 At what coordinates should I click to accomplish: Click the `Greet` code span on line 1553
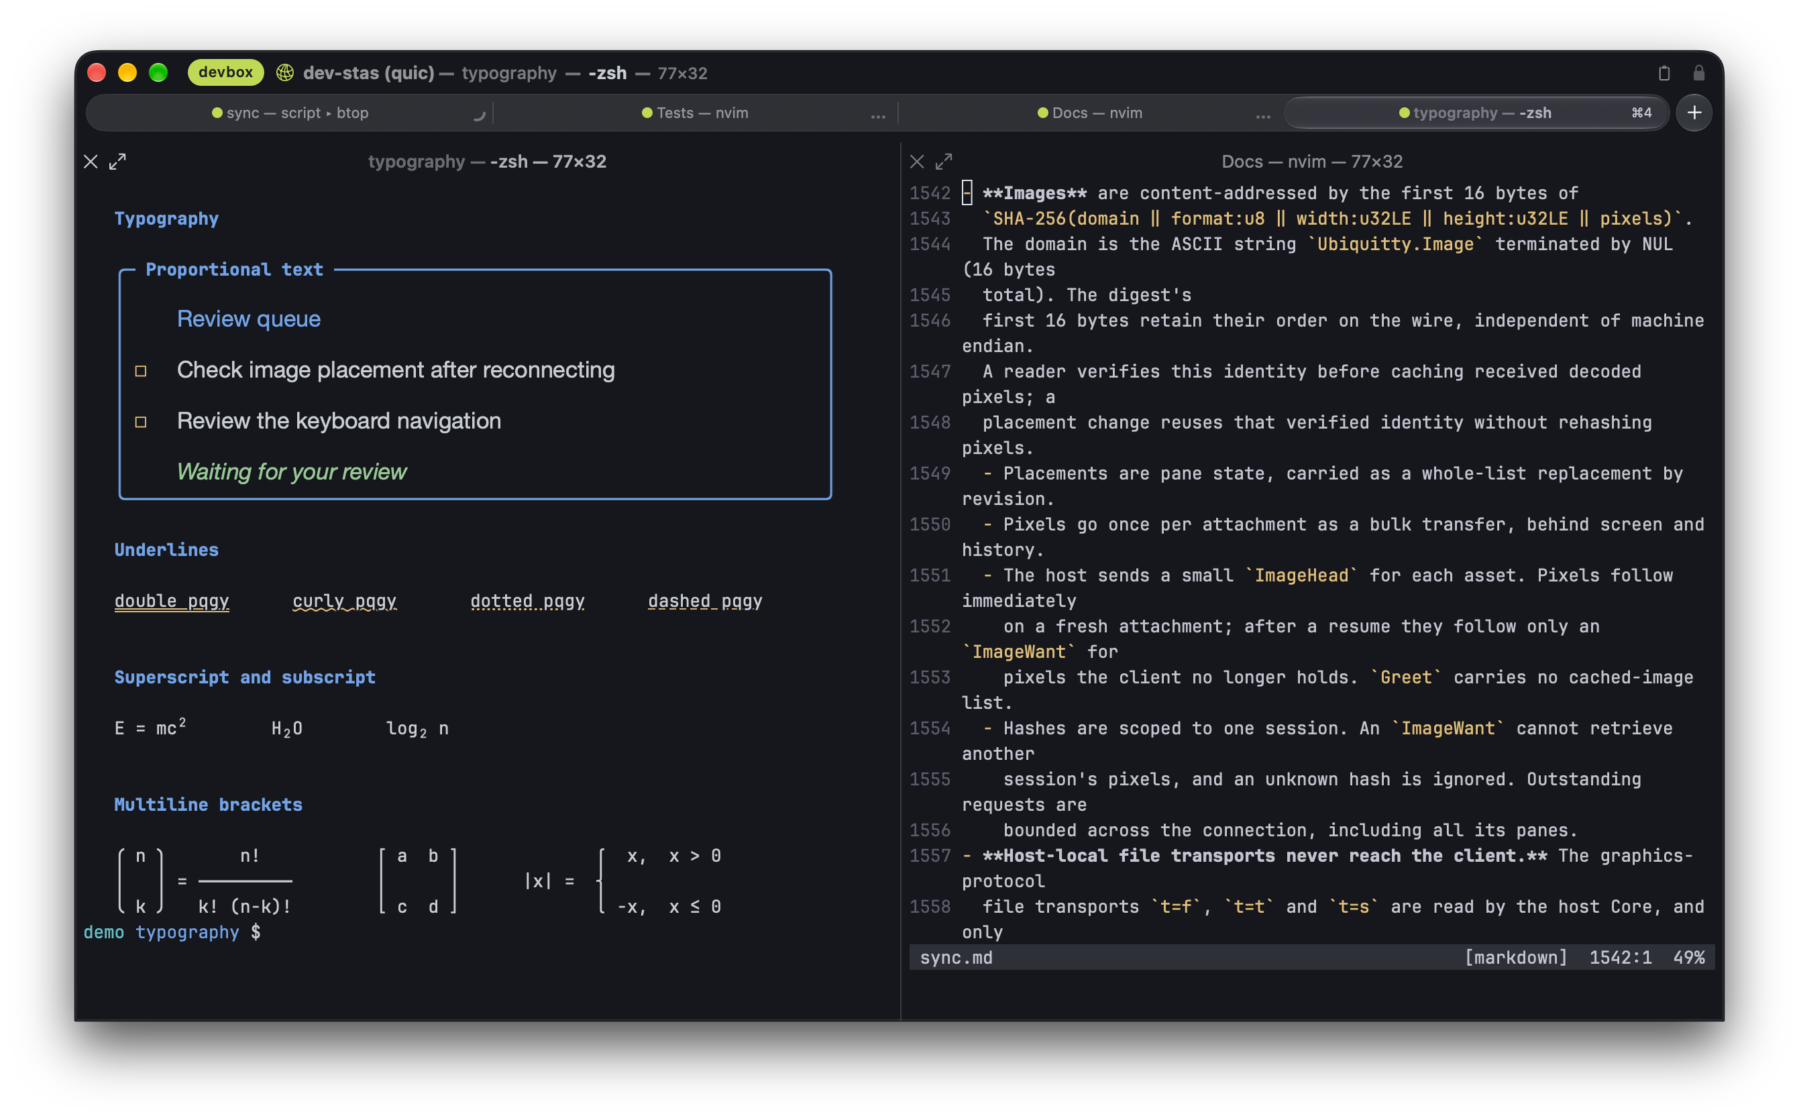tap(1406, 678)
